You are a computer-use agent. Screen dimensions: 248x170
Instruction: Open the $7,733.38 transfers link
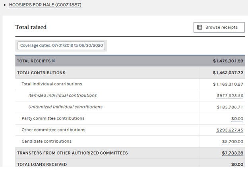(x=232, y=153)
